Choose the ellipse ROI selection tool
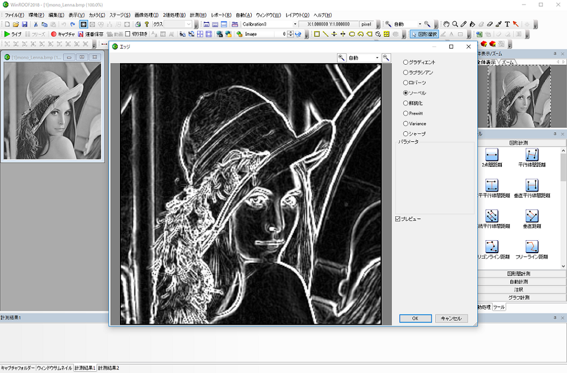567x373 pixels. (352, 34)
